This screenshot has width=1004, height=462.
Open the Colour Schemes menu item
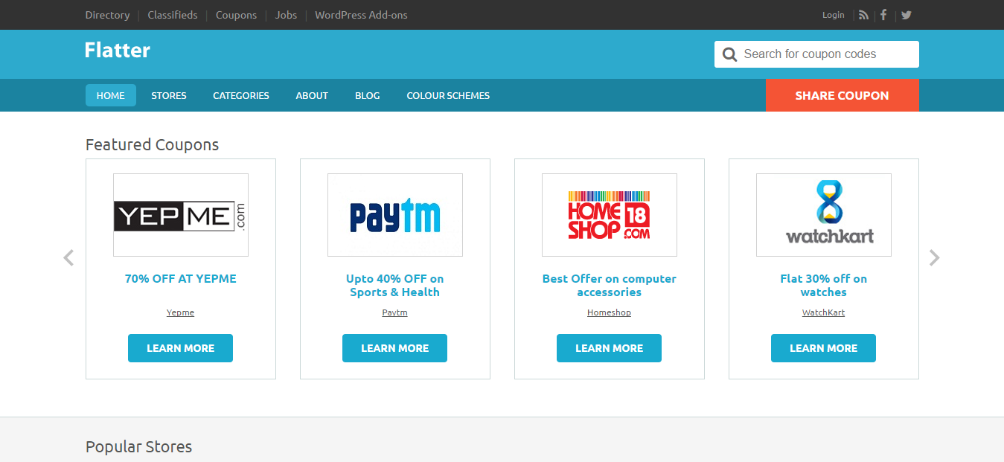[x=448, y=95]
